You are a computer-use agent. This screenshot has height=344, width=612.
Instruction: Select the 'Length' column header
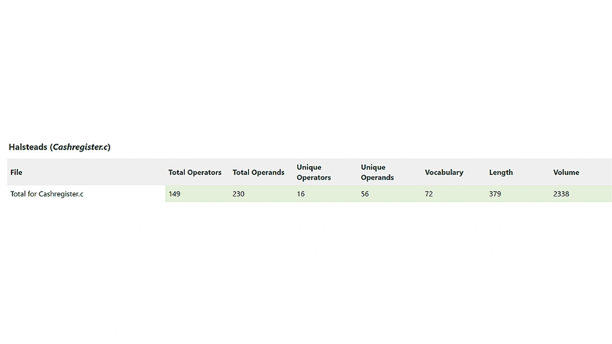coord(501,172)
